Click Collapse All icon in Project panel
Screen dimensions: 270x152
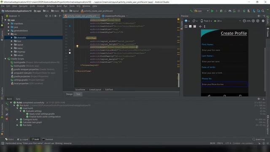point(50,16)
